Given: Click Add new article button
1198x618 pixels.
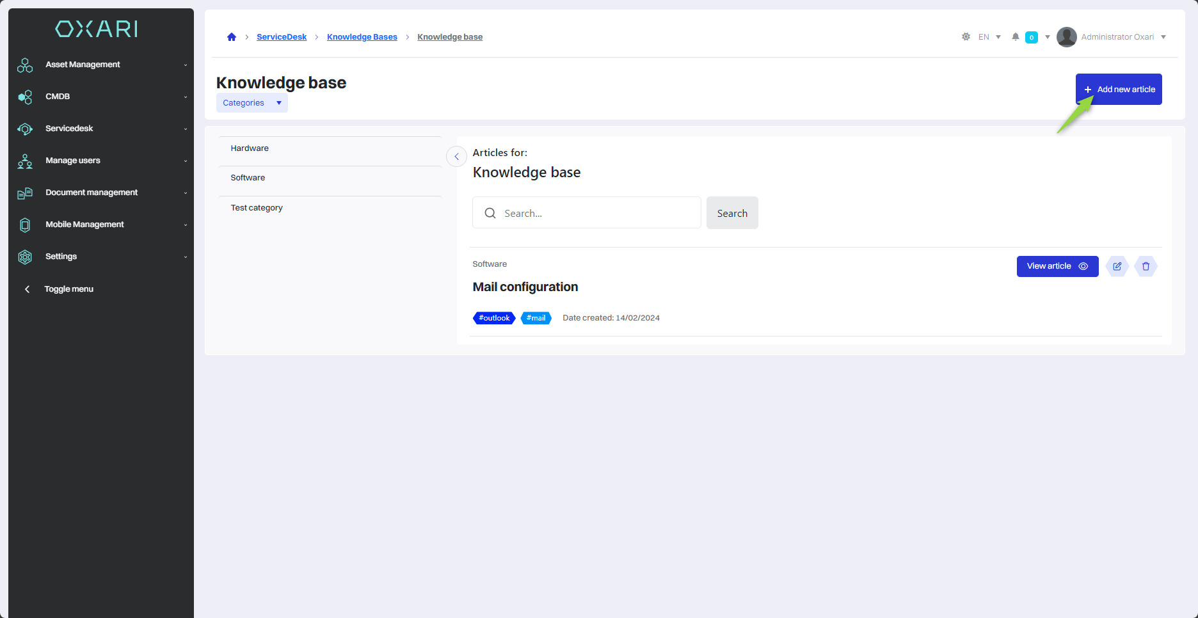Looking at the screenshot, I should [x=1118, y=90].
